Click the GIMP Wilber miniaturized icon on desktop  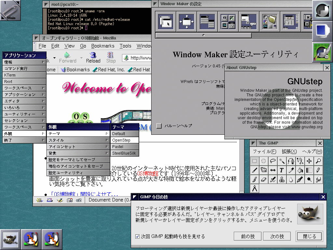[10, 239]
